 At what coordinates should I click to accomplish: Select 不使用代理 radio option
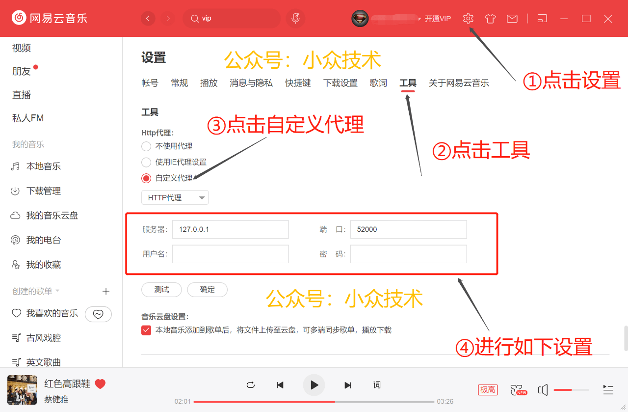pyautogui.click(x=146, y=146)
